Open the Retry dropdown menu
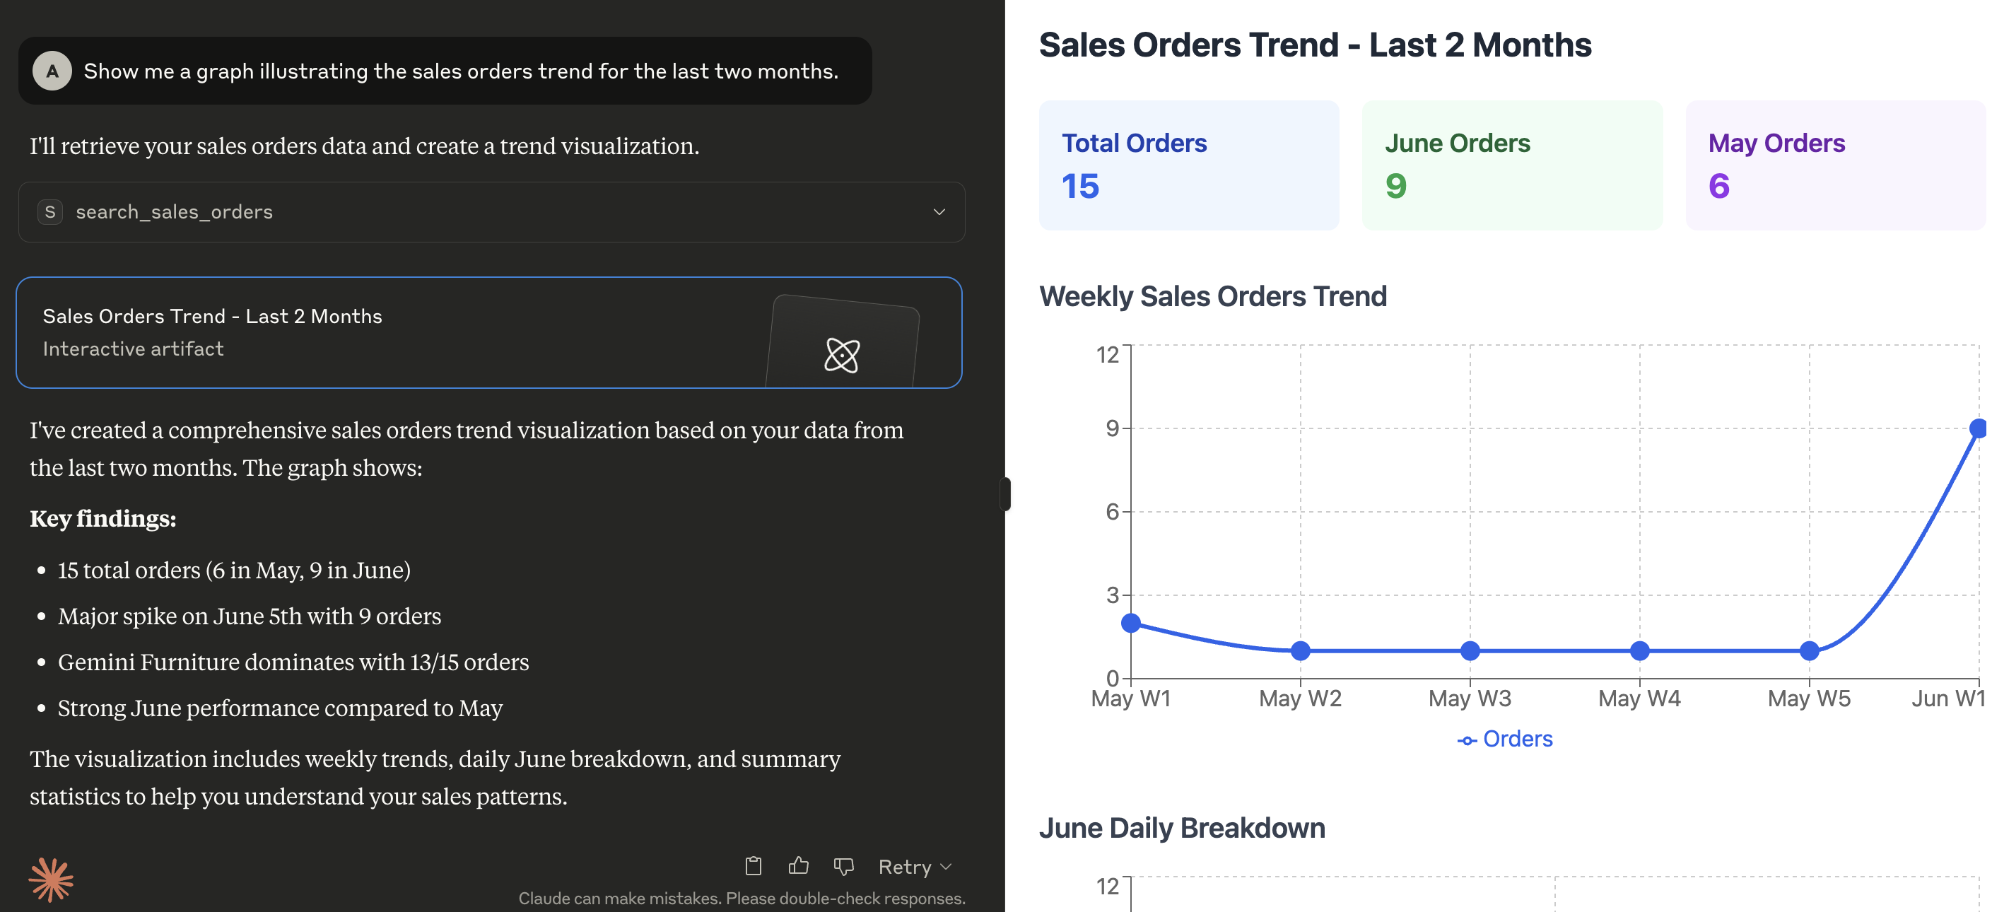This screenshot has height=912, width=1992. [914, 867]
